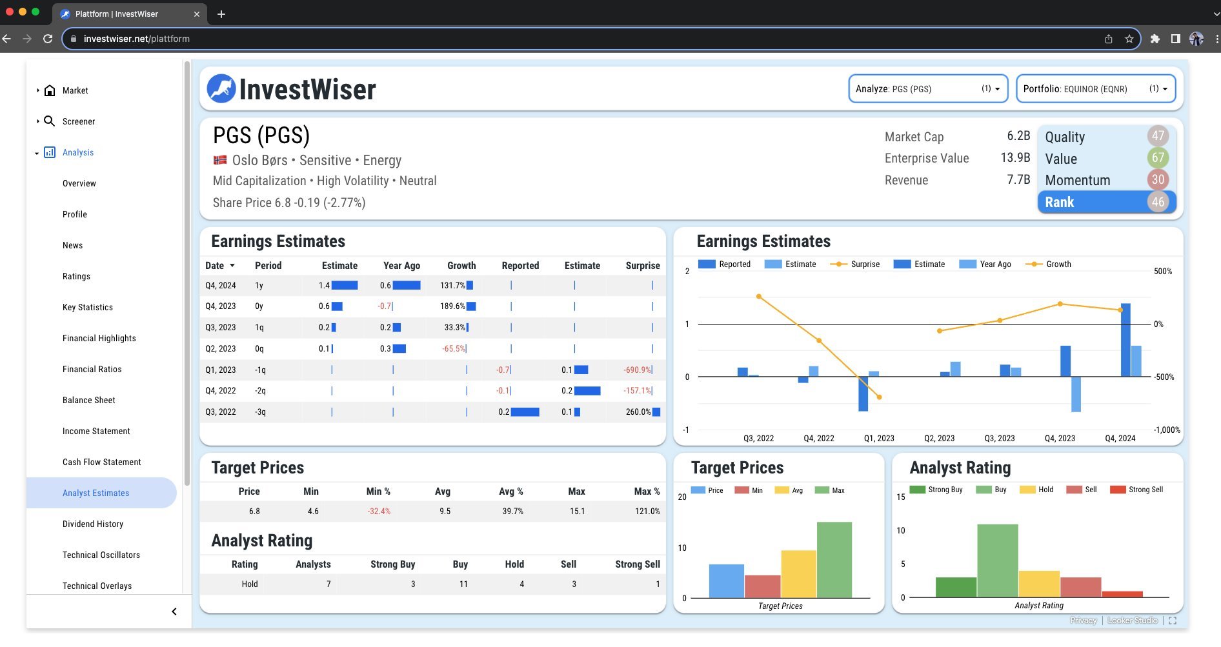Open Key Statistics in the sidebar
The image size is (1221, 647).
click(88, 307)
